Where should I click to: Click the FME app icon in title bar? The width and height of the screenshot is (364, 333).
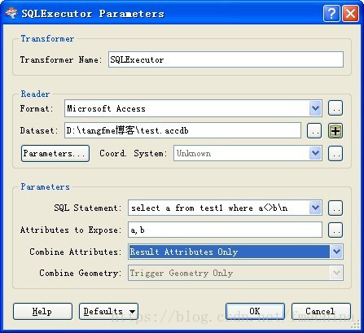click(x=11, y=13)
